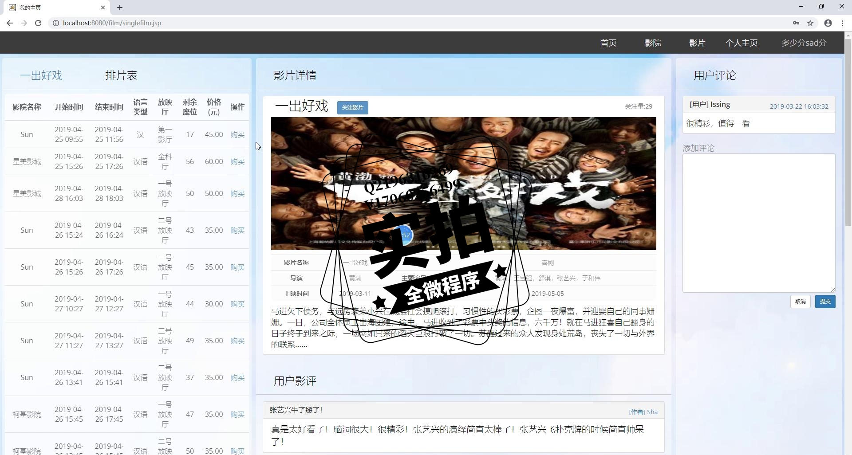Click the 关注影片 button

pyautogui.click(x=353, y=108)
